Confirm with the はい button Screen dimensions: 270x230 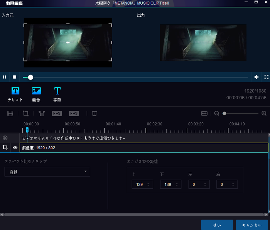[217, 225]
